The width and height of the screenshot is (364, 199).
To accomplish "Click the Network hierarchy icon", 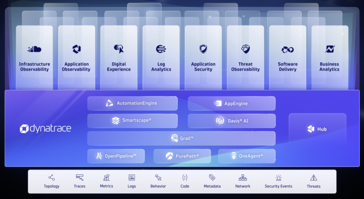I will (243, 178).
